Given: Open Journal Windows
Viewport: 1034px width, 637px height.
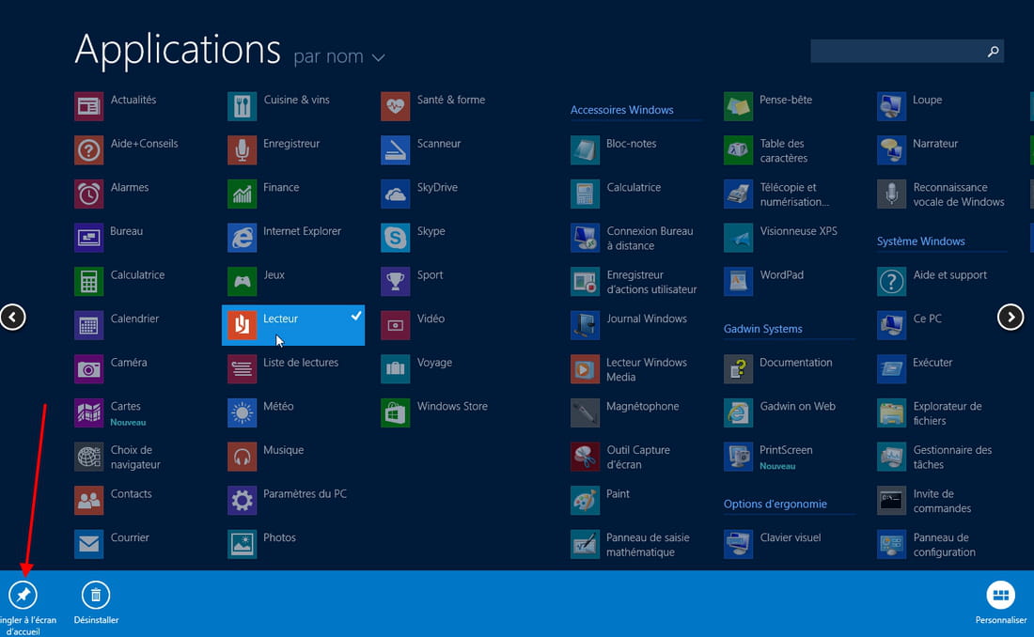Looking at the screenshot, I should click(629, 325).
